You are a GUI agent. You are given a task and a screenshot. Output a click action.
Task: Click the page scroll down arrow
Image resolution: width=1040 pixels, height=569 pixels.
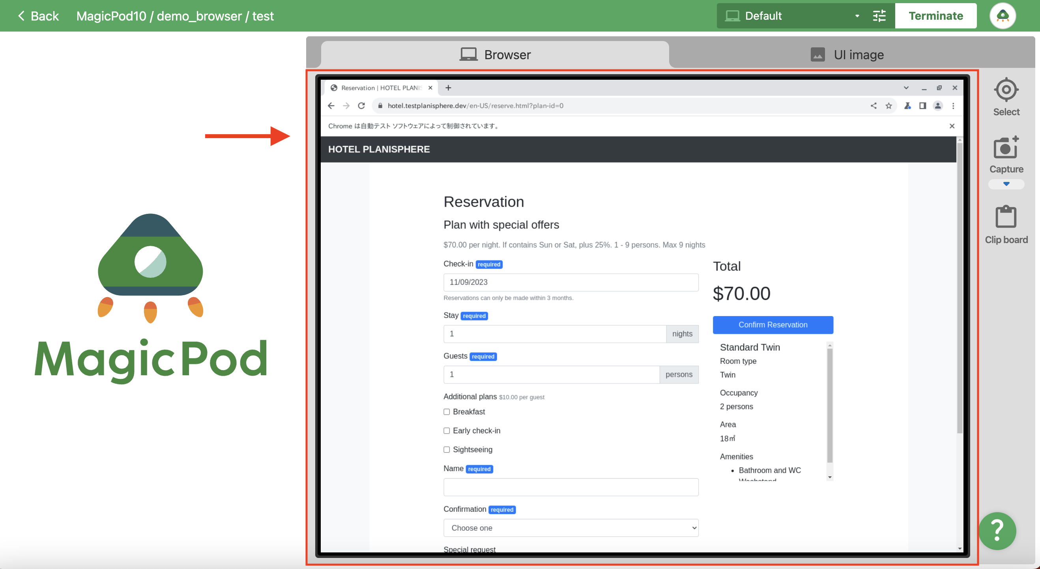pyautogui.click(x=959, y=548)
